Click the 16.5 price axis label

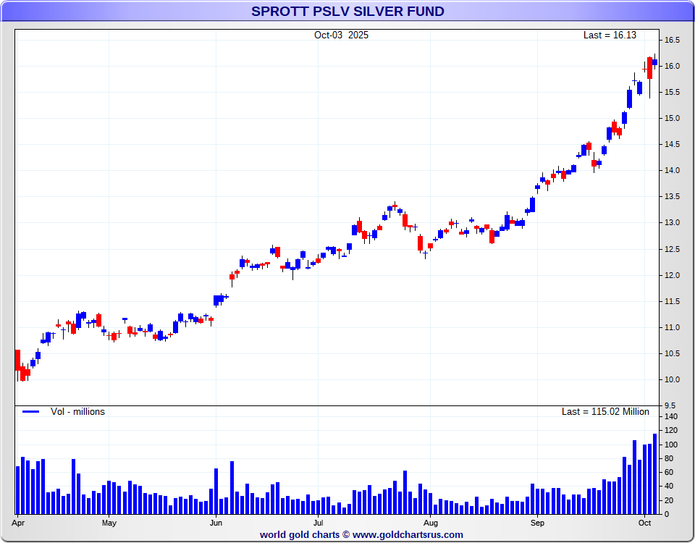pos(673,41)
